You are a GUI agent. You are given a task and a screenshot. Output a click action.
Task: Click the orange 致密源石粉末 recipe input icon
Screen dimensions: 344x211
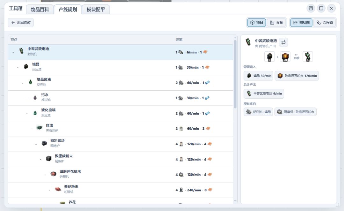tap(285, 57)
